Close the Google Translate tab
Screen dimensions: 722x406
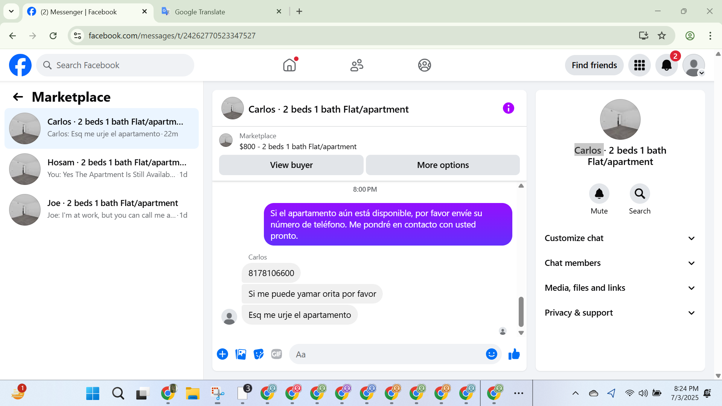tap(279, 12)
